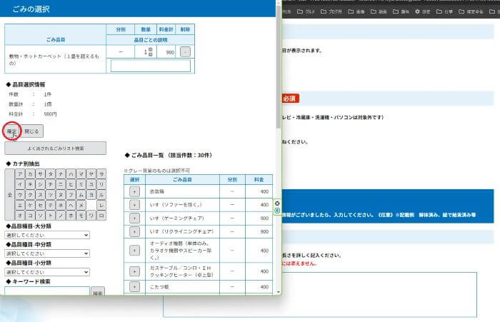Viewport: 500px width, 322px height.
Task: Increase the carpet quantity with up arrow
Action: pyautogui.click(x=151, y=50)
